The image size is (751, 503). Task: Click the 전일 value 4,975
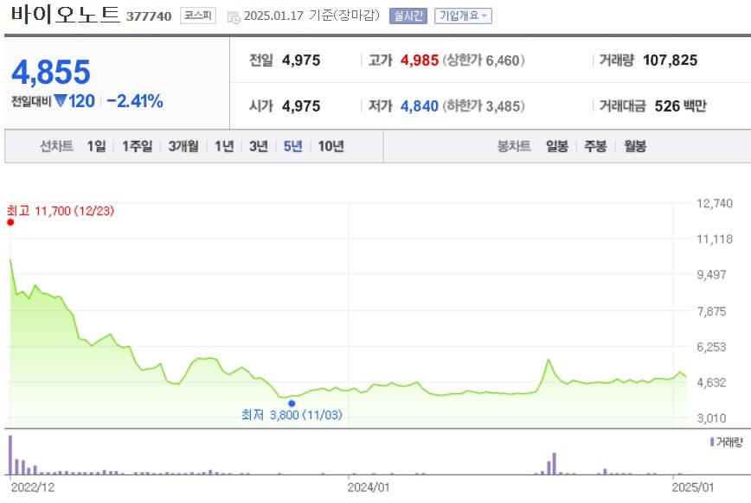pyautogui.click(x=301, y=60)
